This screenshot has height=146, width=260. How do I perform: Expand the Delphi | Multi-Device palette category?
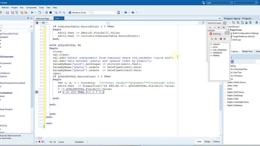click(x=225, y=82)
